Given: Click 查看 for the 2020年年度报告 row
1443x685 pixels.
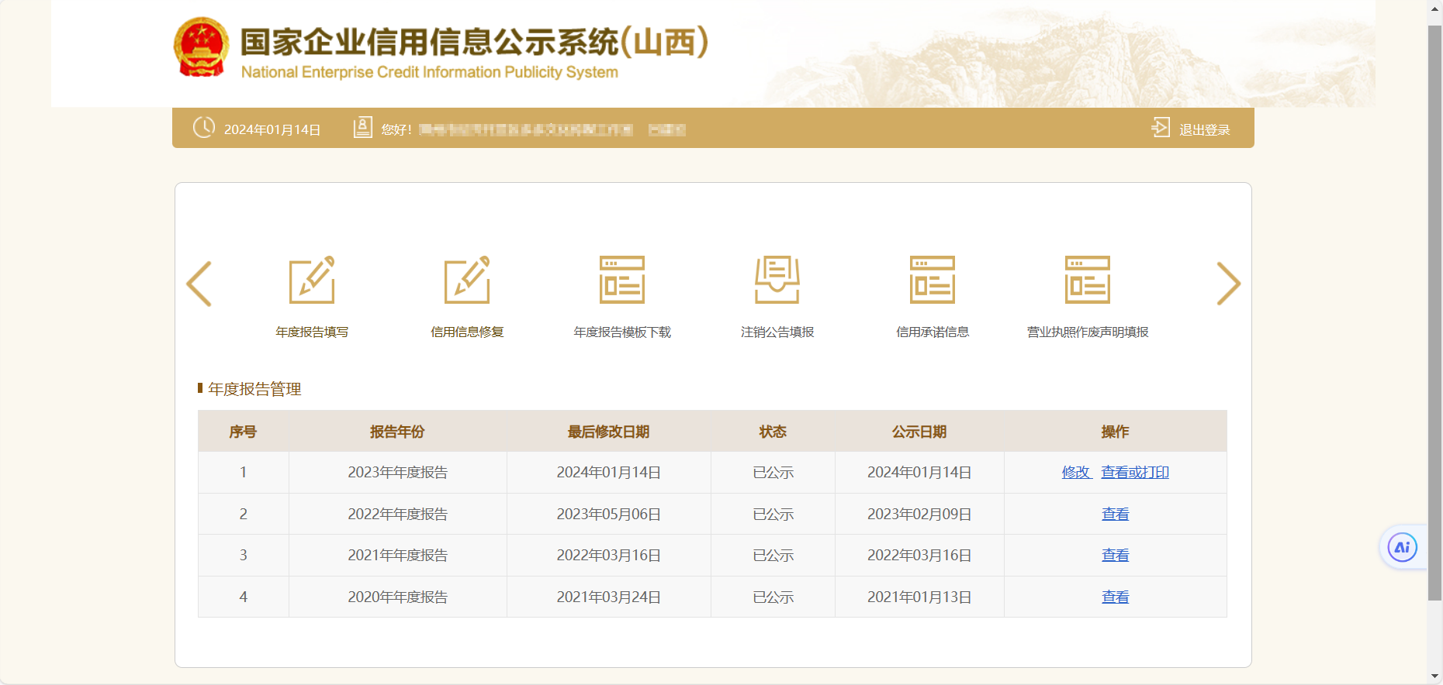Looking at the screenshot, I should point(1116,597).
